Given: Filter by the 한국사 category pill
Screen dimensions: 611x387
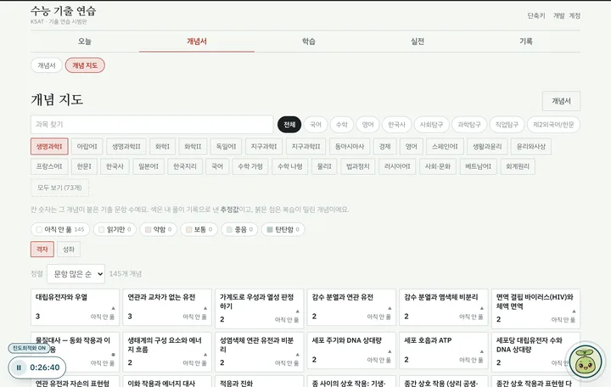Looking at the screenshot, I should (x=396, y=125).
